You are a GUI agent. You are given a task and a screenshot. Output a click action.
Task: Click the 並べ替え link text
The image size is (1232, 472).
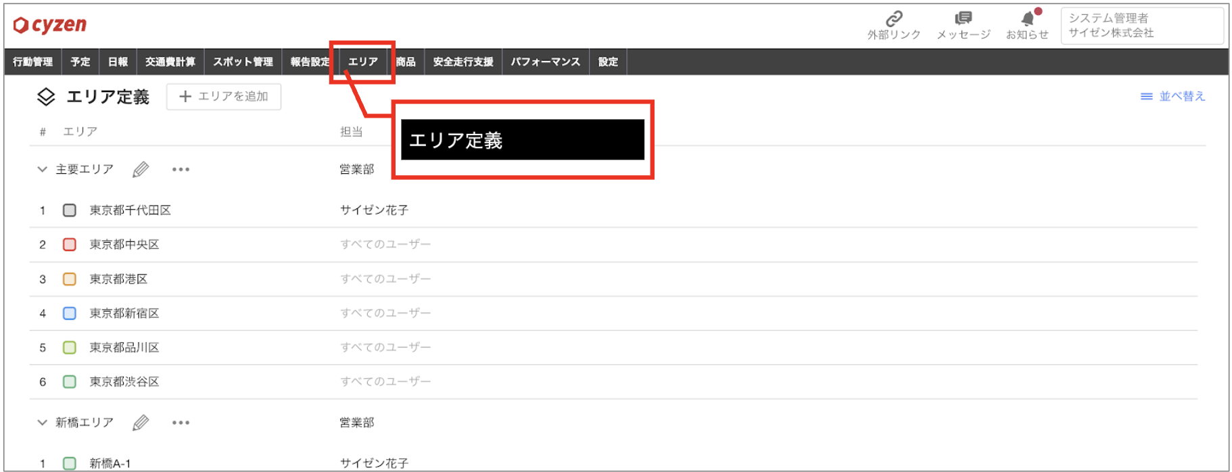coord(1182,97)
